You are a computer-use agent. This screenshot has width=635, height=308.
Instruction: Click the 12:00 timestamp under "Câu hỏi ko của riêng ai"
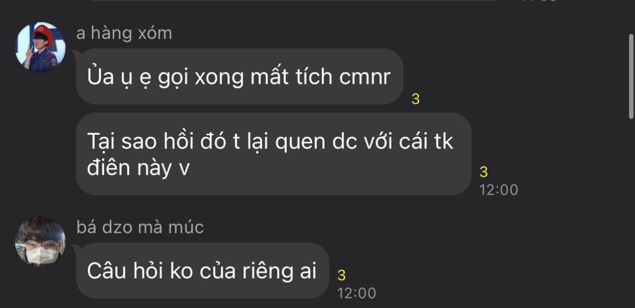357,293
